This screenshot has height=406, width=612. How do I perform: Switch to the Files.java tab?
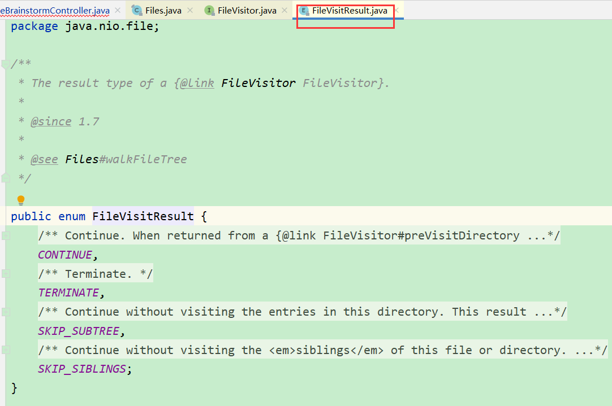coord(163,11)
